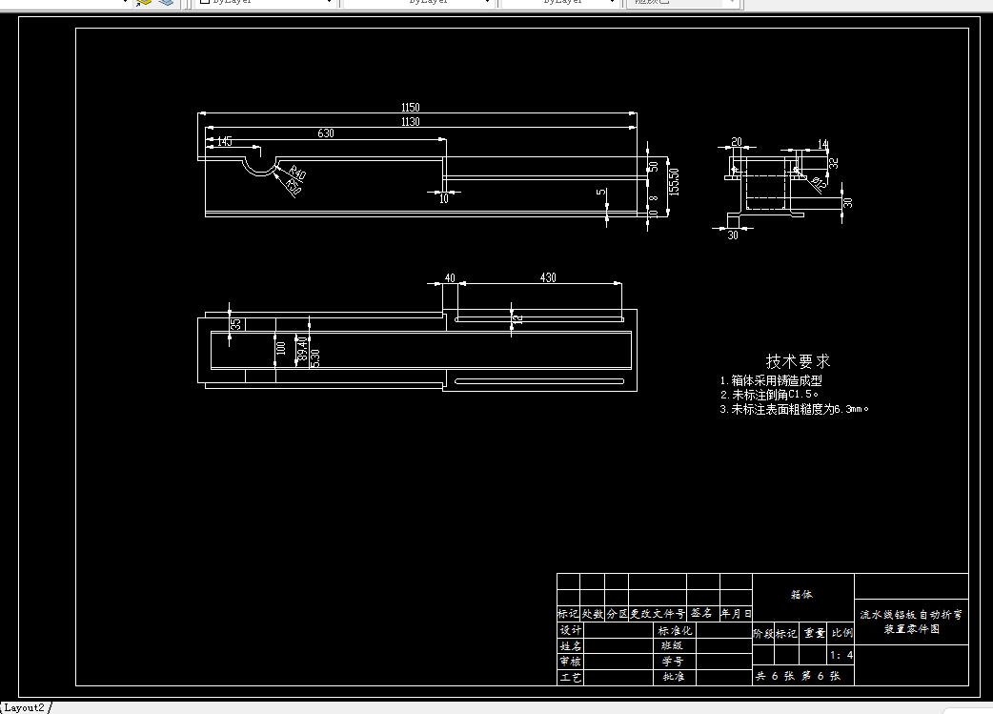Select the 技术要求 heading

tap(798, 361)
